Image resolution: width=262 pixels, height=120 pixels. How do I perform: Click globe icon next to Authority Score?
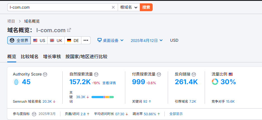click(x=45, y=74)
